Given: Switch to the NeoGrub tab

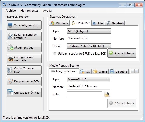Looking at the screenshot, I should 115,23.
